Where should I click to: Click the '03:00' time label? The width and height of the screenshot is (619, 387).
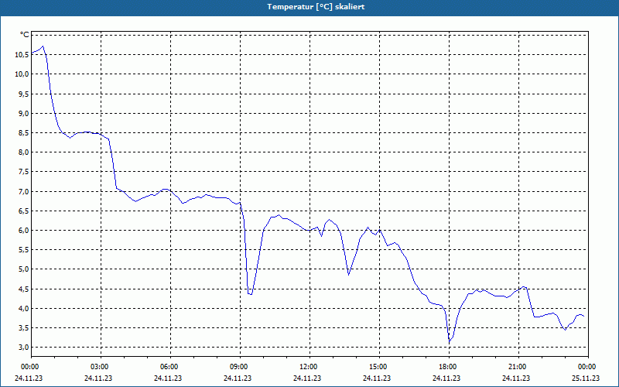click(x=99, y=367)
